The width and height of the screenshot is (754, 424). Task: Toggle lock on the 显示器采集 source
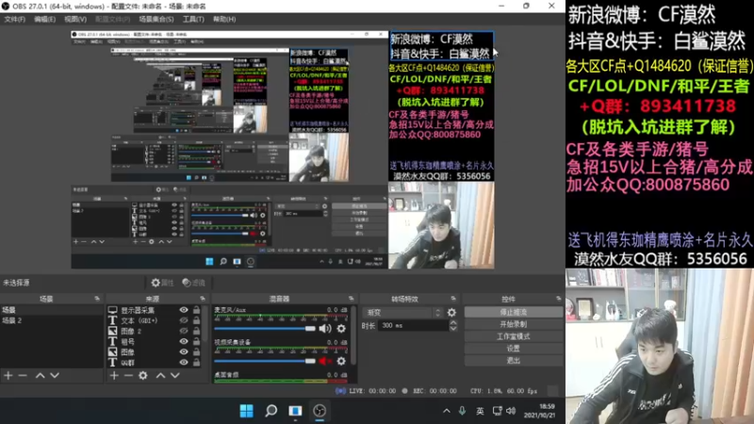[x=197, y=310]
